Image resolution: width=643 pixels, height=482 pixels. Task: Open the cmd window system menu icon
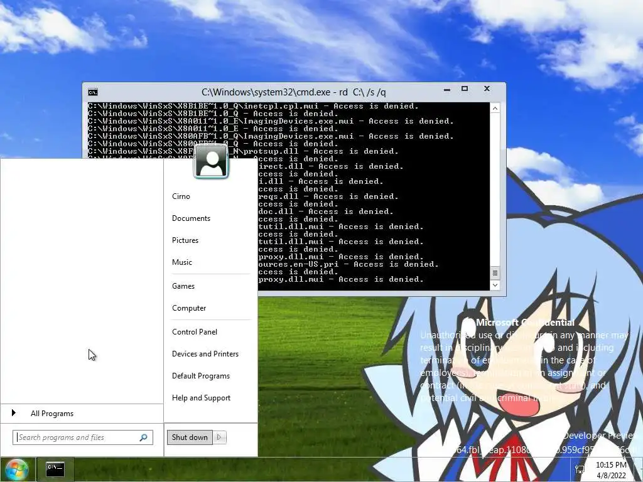93,92
